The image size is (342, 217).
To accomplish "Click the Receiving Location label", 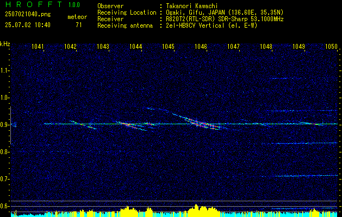I will [127, 12].
